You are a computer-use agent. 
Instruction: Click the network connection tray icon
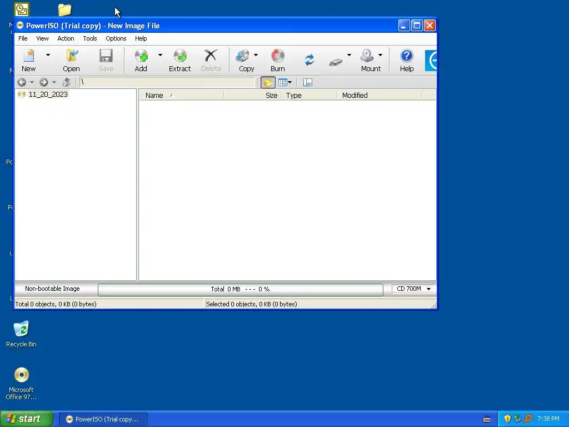(x=517, y=419)
